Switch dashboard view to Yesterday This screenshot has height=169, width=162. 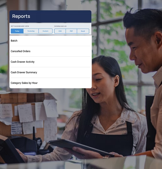(31, 31)
